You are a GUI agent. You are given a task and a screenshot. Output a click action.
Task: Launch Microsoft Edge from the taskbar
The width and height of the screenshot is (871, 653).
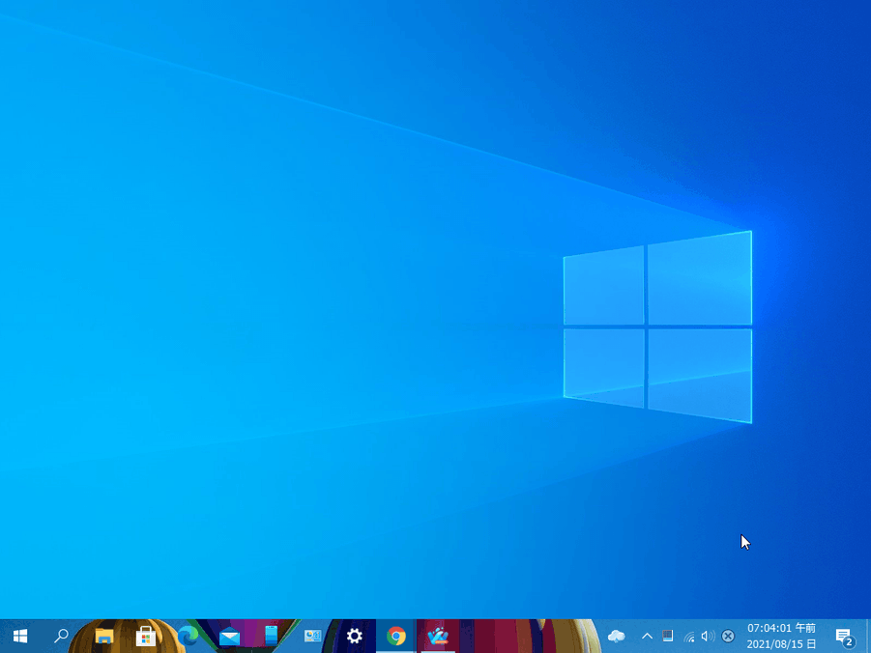tap(188, 636)
